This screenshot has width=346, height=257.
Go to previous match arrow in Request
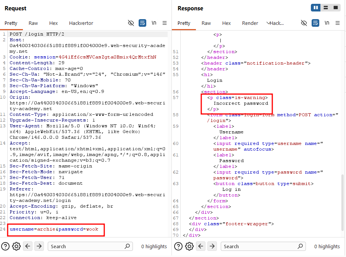27,246
